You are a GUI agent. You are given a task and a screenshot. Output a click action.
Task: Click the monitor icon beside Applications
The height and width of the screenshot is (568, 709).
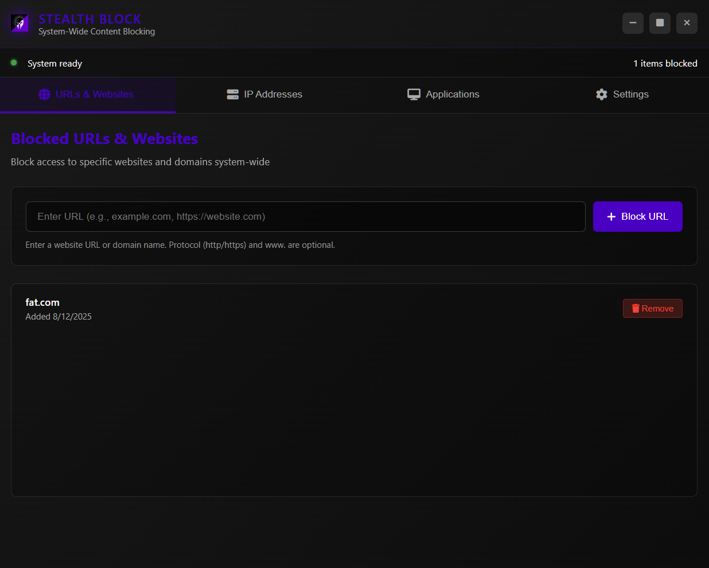point(414,95)
